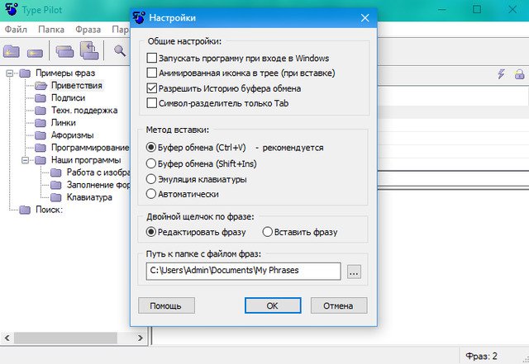Uncheck Разрешить Историю буфера обмена
Image resolution: width=529 pixels, height=364 pixels.
pyautogui.click(x=151, y=88)
